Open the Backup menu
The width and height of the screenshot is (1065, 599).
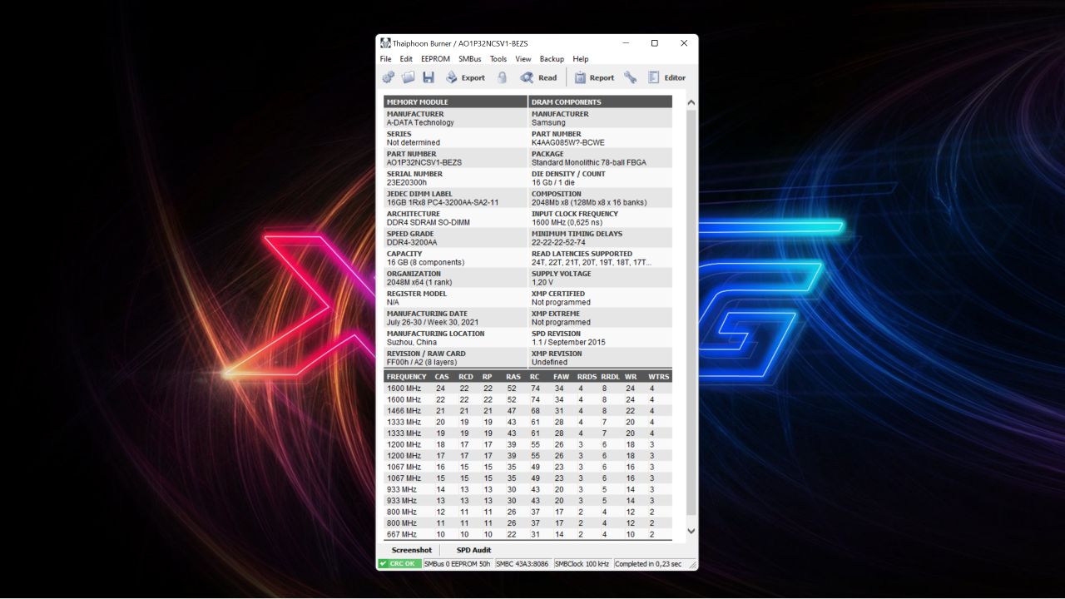(x=552, y=59)
